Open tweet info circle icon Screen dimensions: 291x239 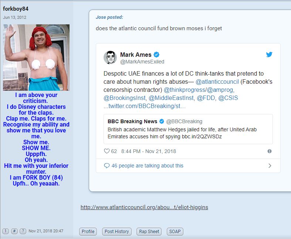(270, 151)
